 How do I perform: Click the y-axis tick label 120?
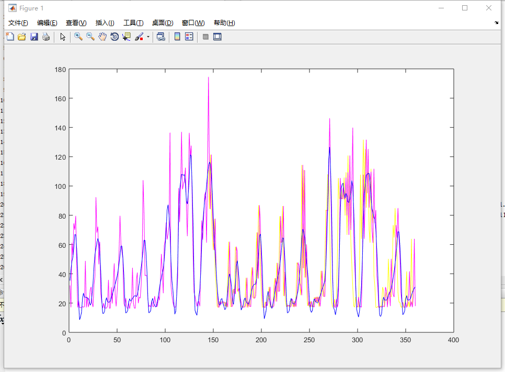[60, 157]
